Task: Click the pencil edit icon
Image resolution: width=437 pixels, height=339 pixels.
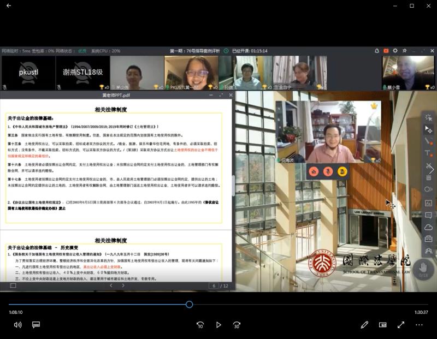Action: point(364,325)
